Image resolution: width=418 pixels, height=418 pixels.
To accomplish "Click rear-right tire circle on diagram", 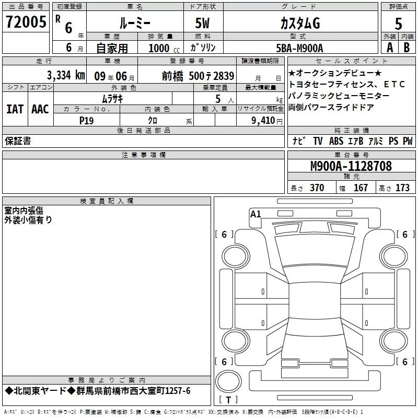I will (394, 341).
